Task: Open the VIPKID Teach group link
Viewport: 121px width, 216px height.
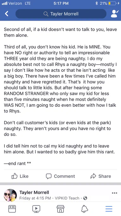Action: point(67,198)
